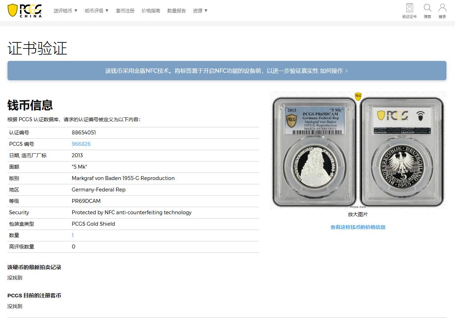
Task: Select the date value 2013
Action: [77, 155]
